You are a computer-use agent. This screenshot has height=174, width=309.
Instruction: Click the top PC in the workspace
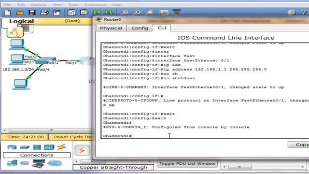coord(17,44)
